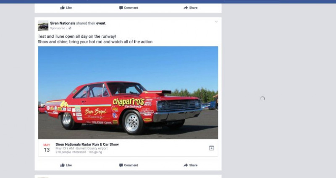
Task: View the 278 people interested count
Action: tap(71, 152)
